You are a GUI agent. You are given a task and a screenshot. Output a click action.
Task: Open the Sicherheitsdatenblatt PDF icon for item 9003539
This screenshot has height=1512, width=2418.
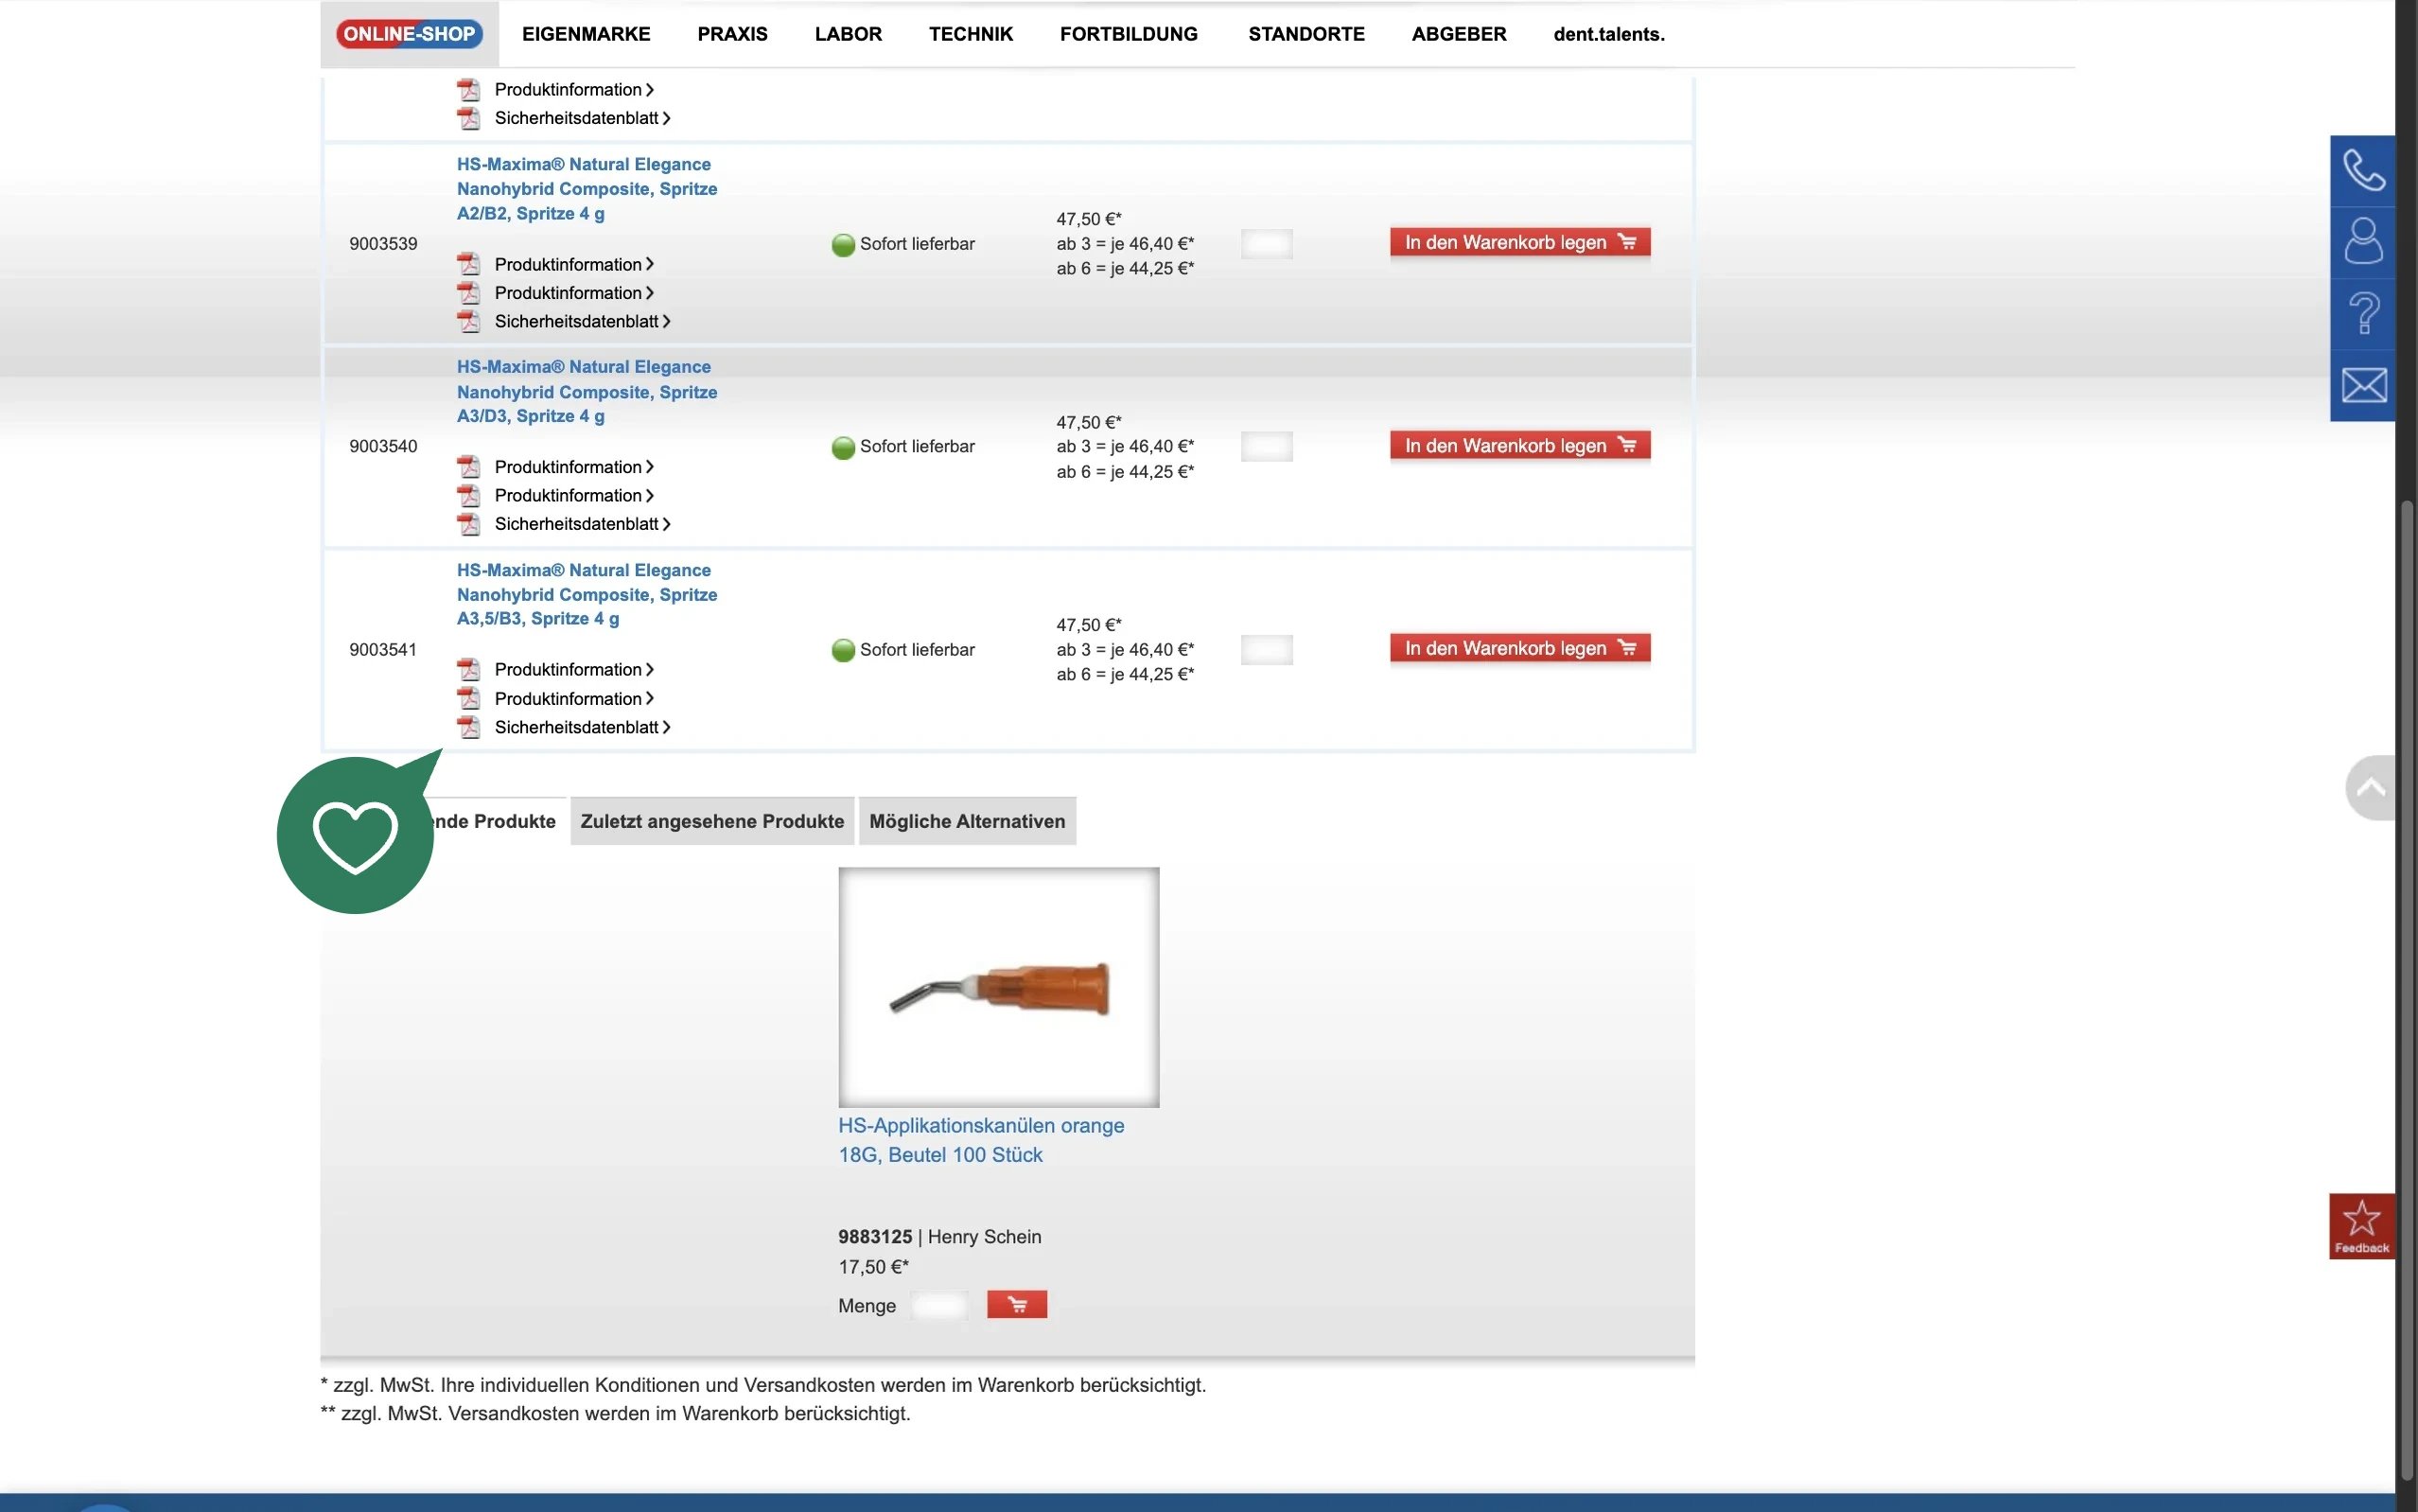(468, 321)
